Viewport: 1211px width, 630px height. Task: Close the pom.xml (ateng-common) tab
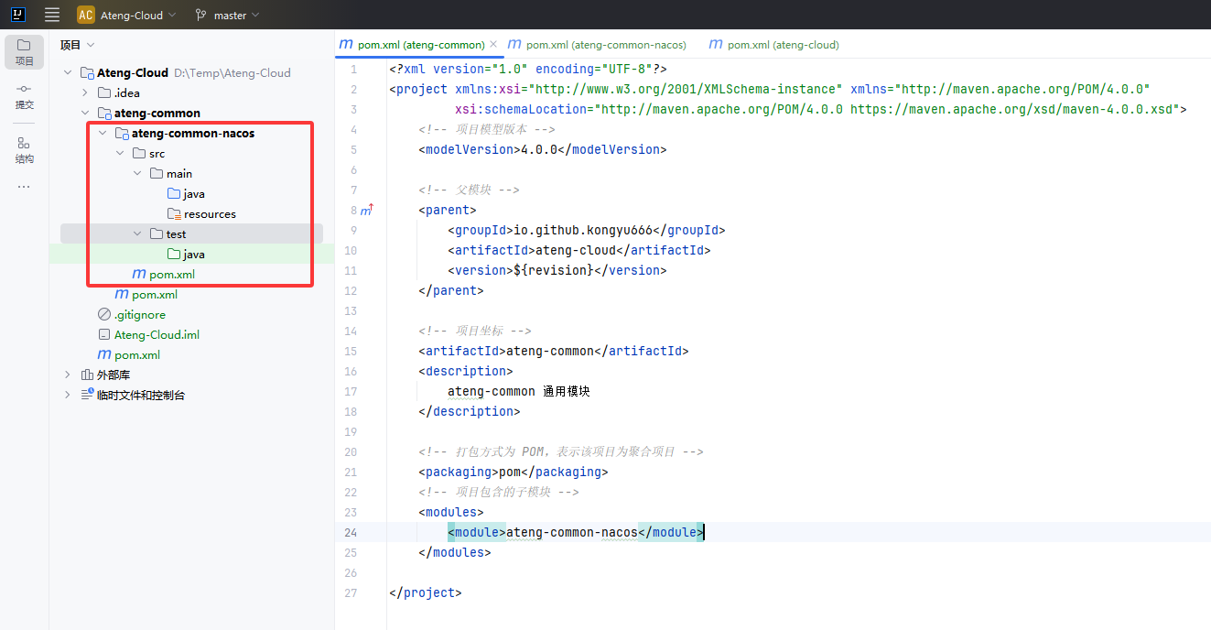493,44
